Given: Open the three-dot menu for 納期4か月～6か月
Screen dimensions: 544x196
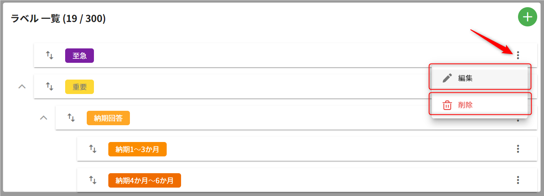Looking at the screenshot, I should [518, 180].
